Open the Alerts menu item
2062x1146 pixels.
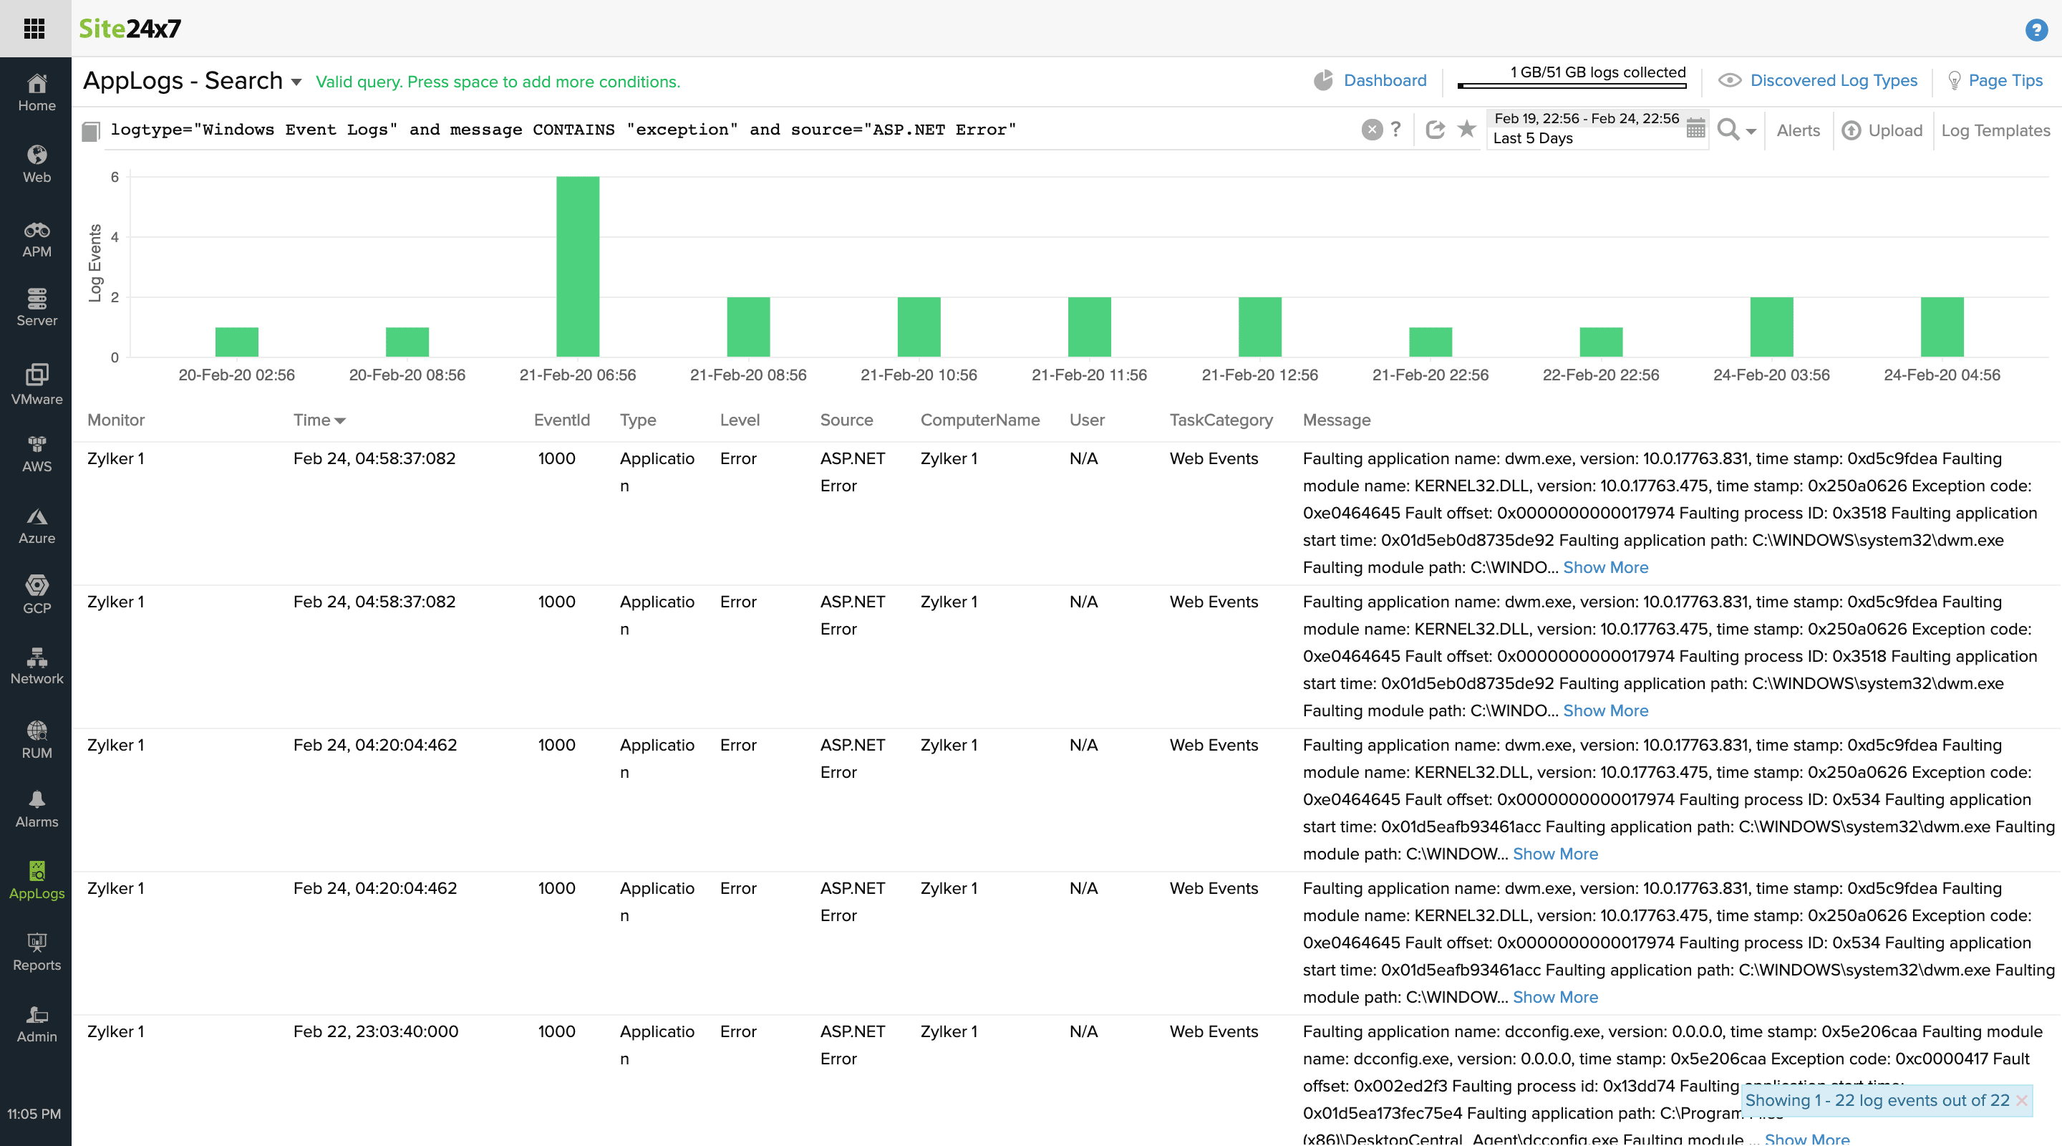pos(1798,130)
